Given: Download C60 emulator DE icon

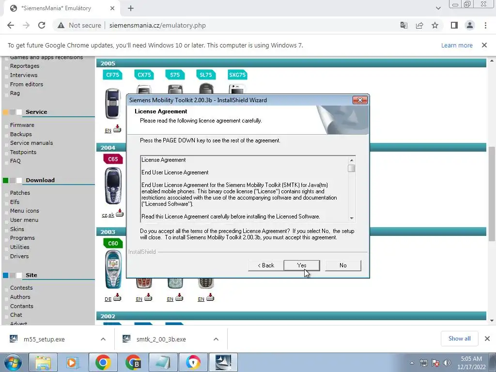Looking at the screenshot, I should [117, 297].
